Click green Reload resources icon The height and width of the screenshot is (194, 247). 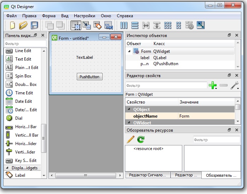coord(141,139)
